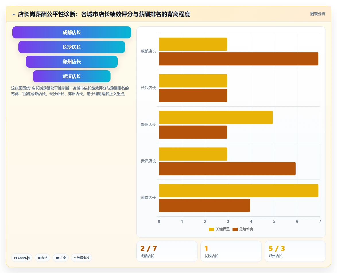Select the 成都店长 funnel bar

point(71,32)
